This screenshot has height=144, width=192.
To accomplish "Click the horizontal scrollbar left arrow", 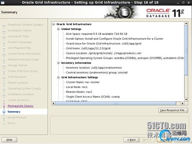I will [53, 103].
